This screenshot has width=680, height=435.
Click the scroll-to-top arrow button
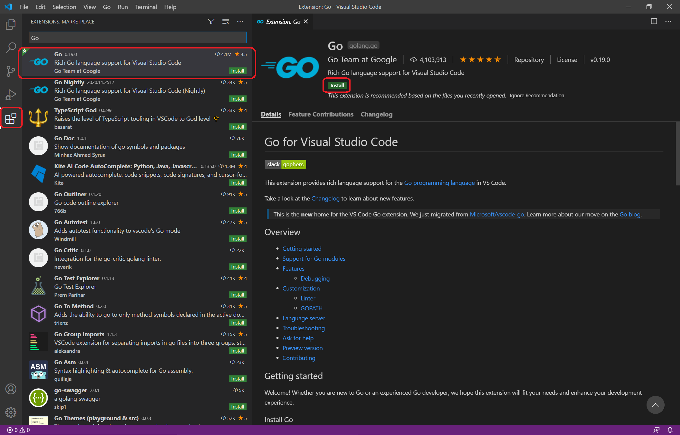(655, 405)
